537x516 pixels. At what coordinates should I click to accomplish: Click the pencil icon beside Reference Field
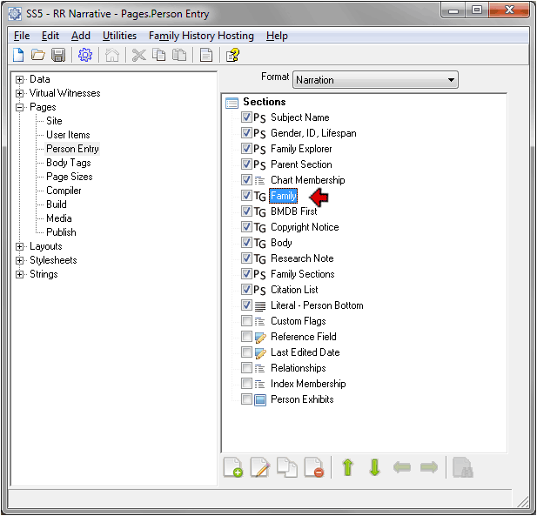(260, 337)
